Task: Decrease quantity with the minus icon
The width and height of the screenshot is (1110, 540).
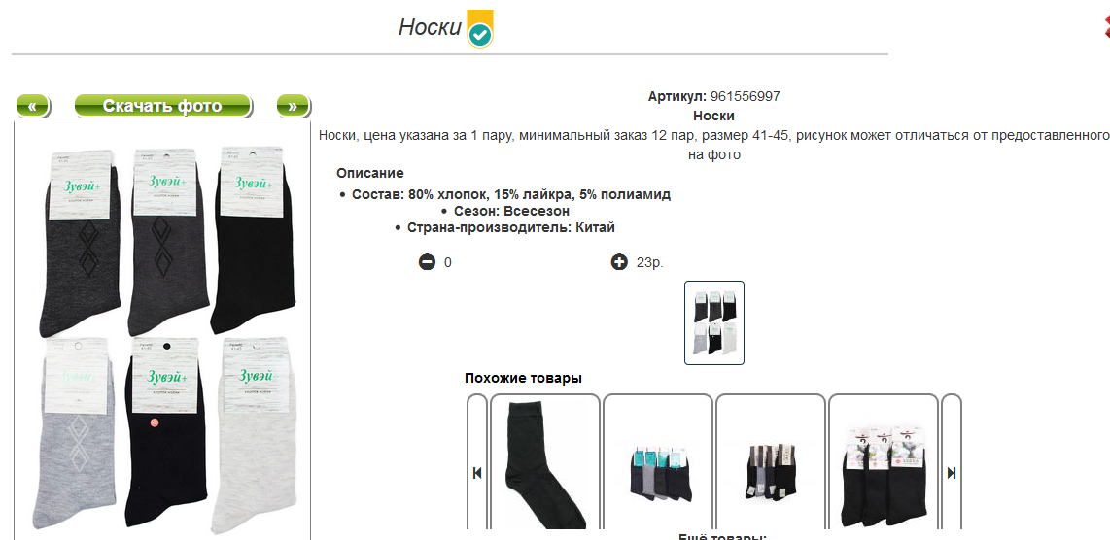Action: coord(427,262)
